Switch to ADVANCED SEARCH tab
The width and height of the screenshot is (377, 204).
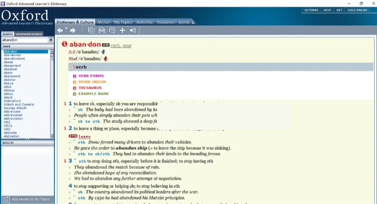click(x=29, y=34)
